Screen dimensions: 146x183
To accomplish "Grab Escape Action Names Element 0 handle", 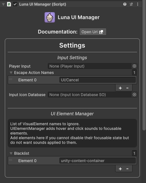I will pyautogui.click(x=11, y=79).
